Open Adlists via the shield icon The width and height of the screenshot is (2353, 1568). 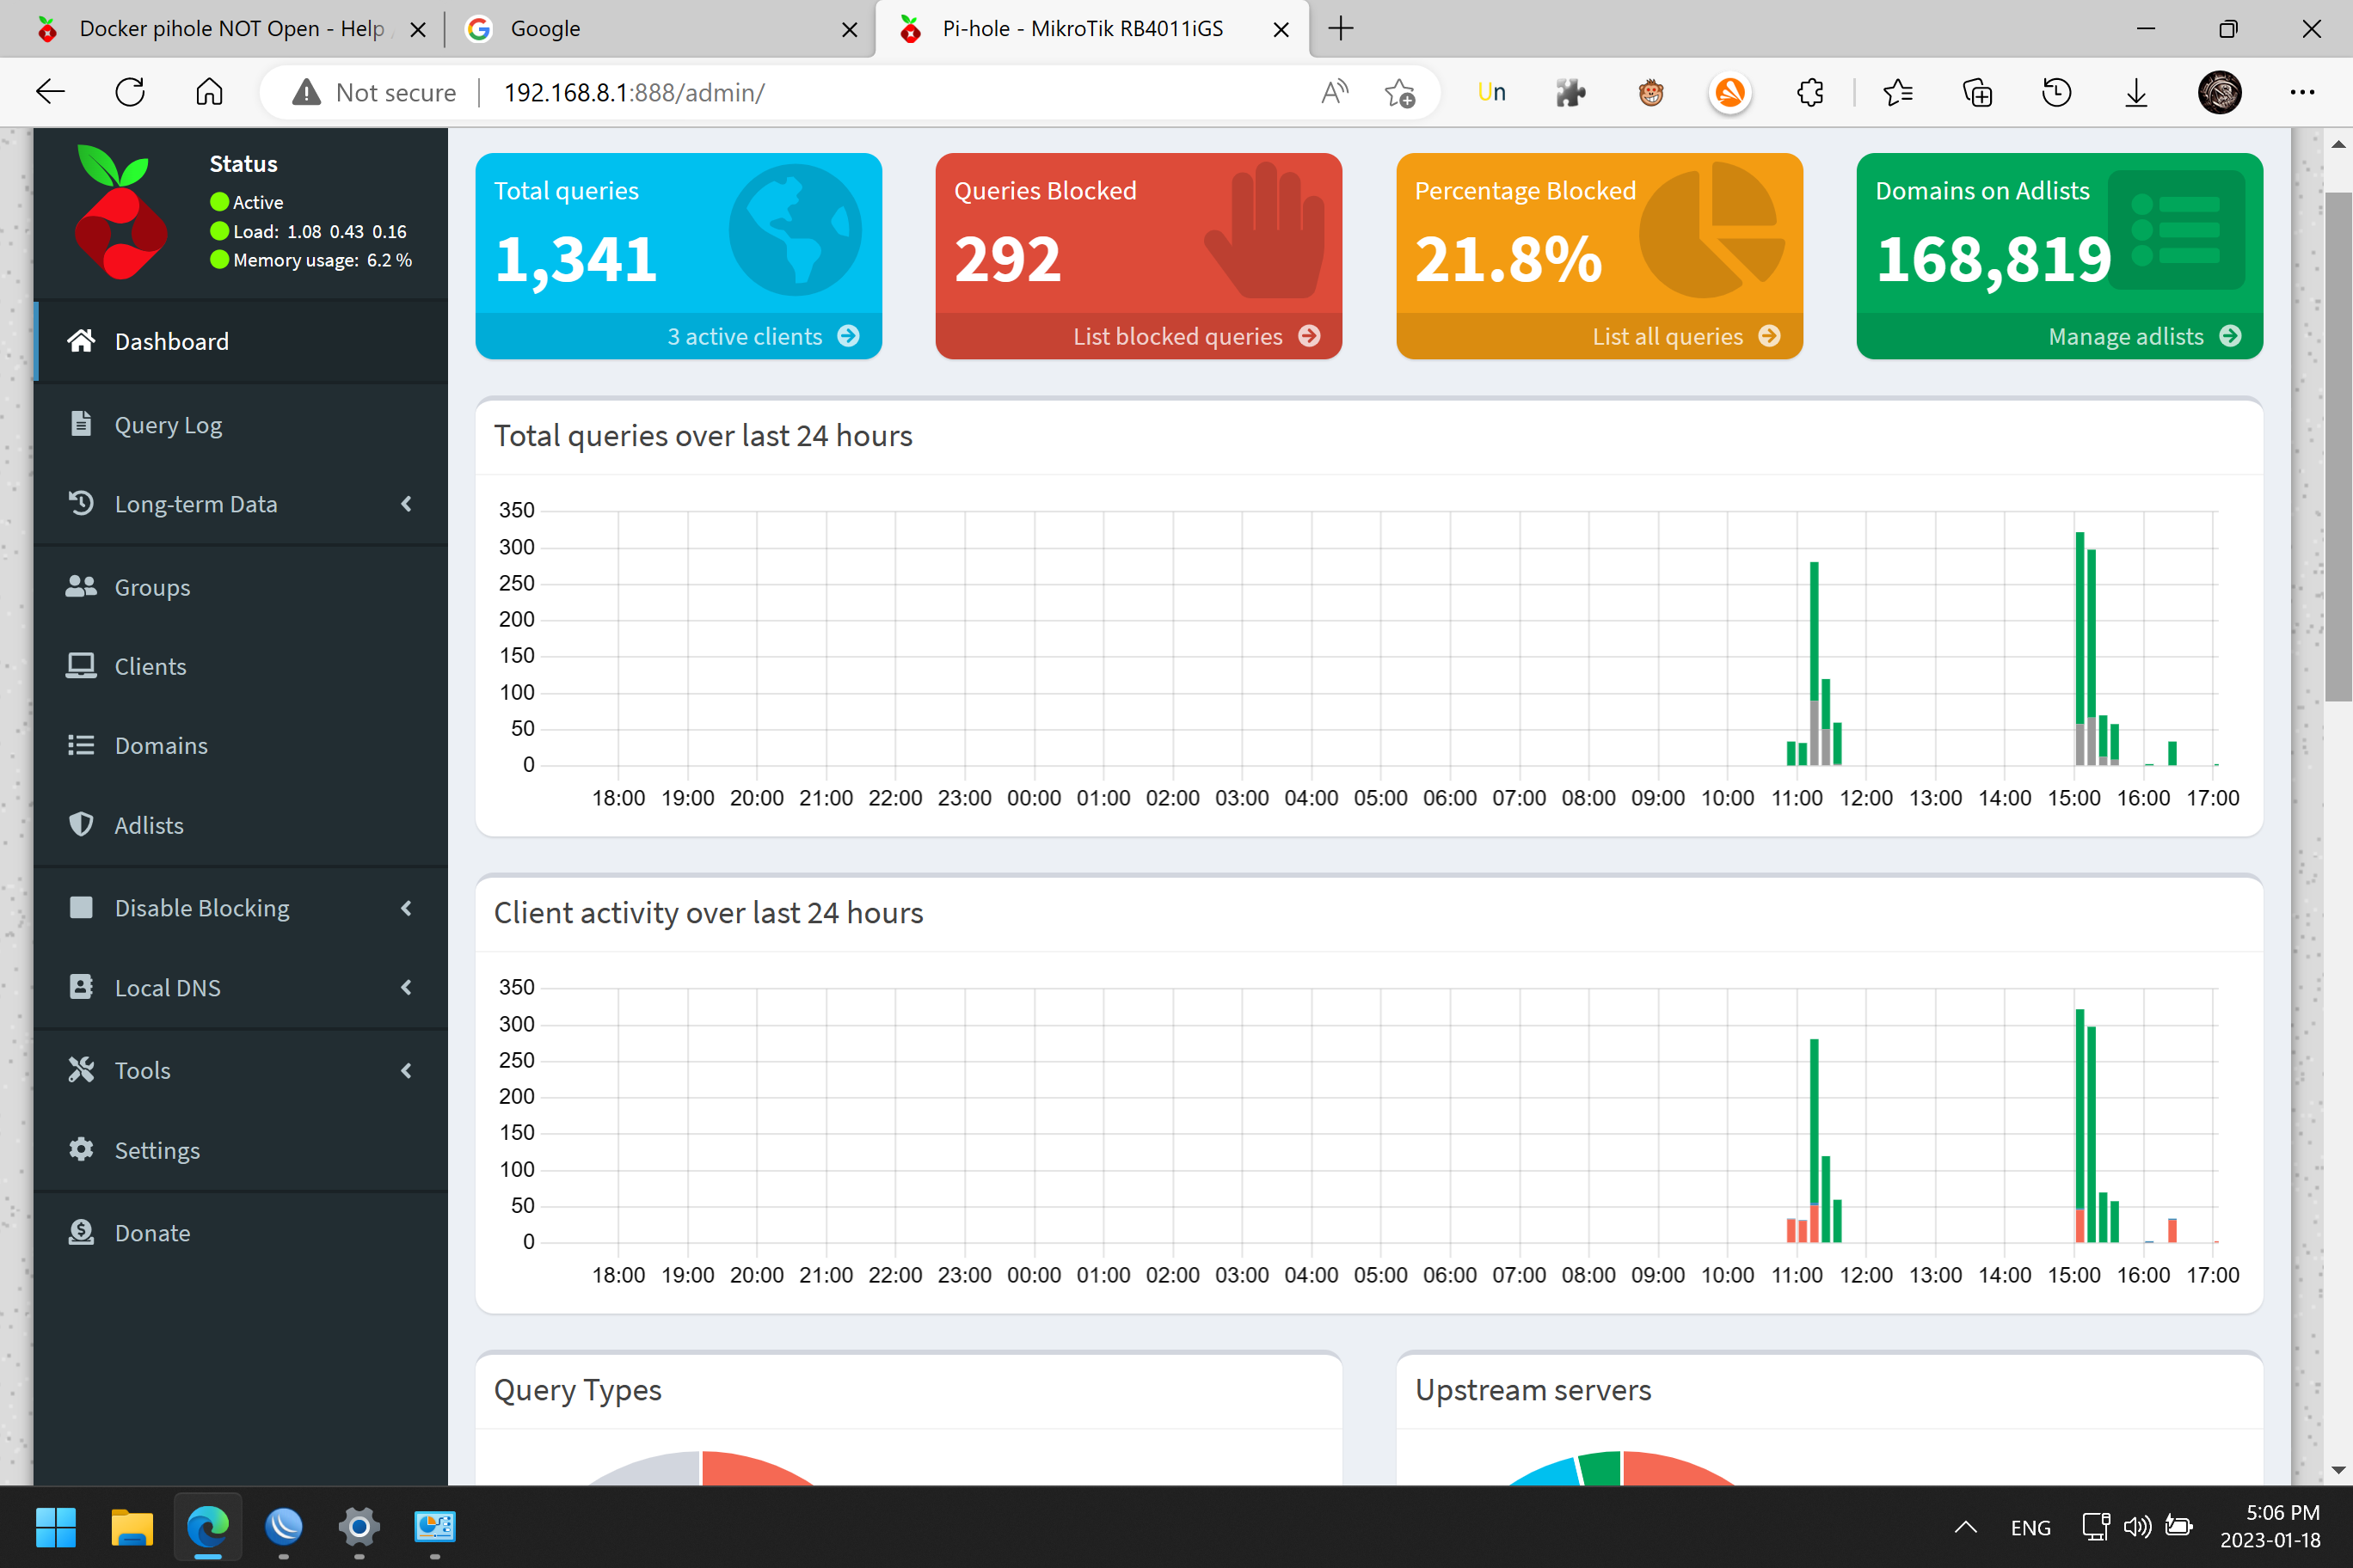coord(81,824)
